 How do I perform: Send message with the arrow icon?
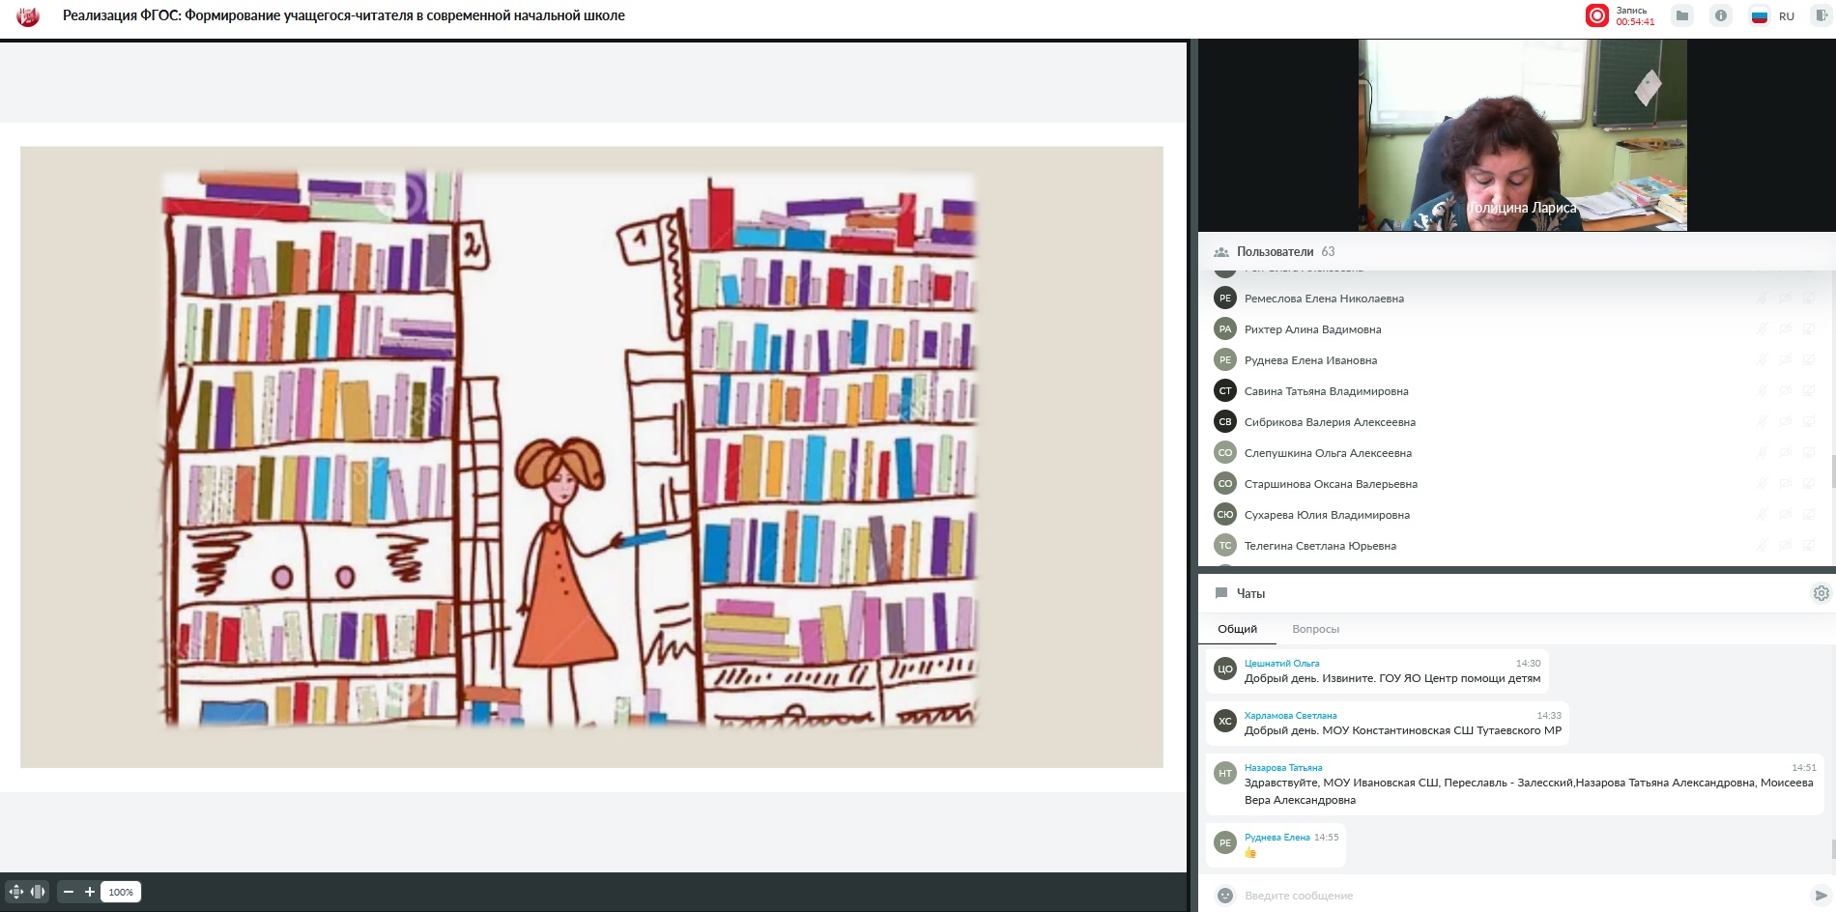(1821, 896)
